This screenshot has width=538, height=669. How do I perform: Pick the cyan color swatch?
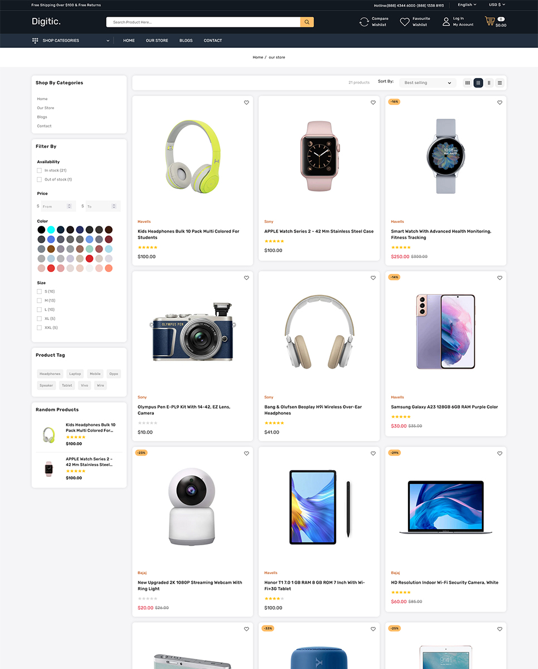click(51, 230)
